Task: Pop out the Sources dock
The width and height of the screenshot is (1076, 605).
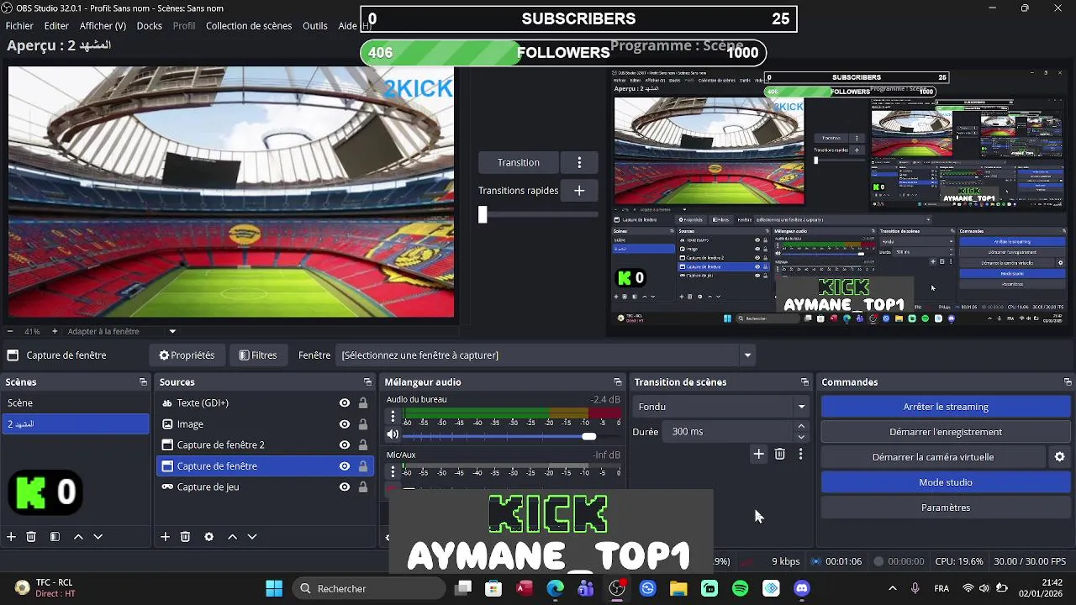Action: pos(367,382)
